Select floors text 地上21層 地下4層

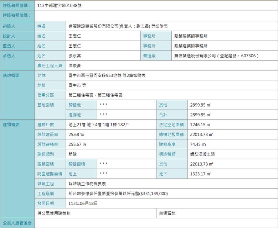click(85, 125)
